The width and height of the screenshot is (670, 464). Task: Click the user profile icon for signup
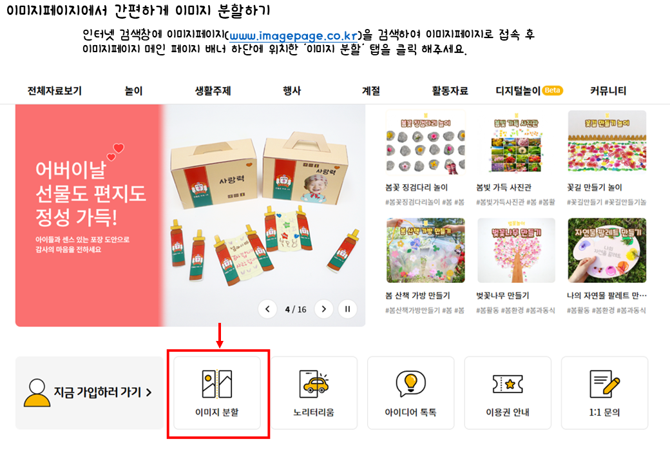click(37, 392)
